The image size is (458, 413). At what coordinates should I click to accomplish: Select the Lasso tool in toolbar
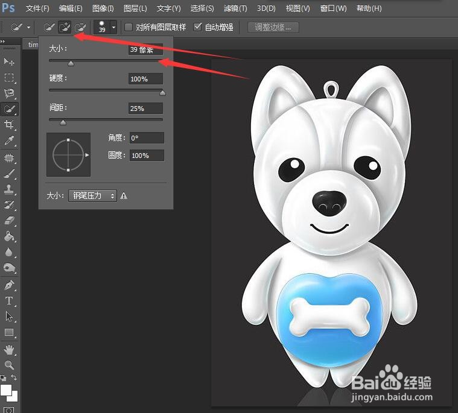(x=9, y=93)
